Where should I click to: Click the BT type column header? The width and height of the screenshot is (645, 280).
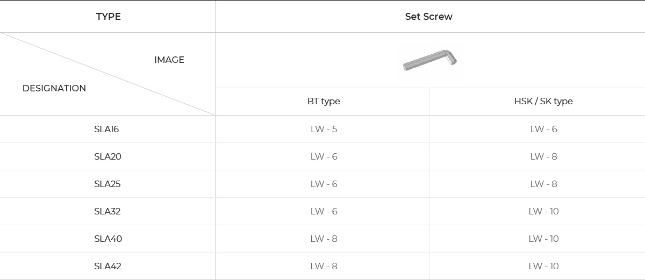[324, 101]
